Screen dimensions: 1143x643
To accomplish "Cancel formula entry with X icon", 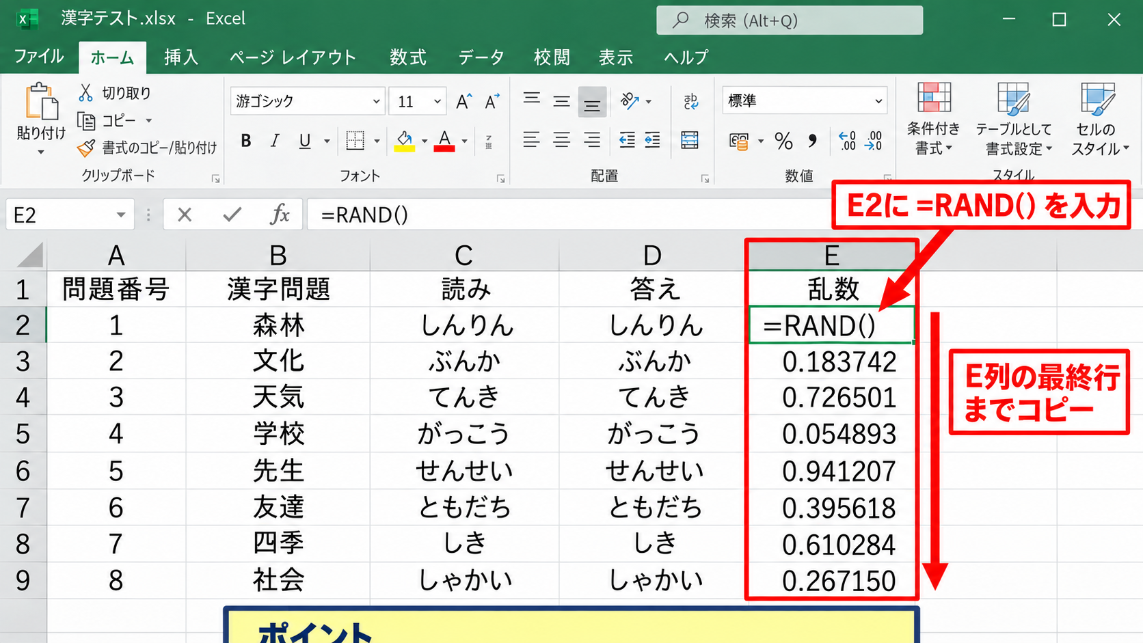I will click(x=185, y=215).
